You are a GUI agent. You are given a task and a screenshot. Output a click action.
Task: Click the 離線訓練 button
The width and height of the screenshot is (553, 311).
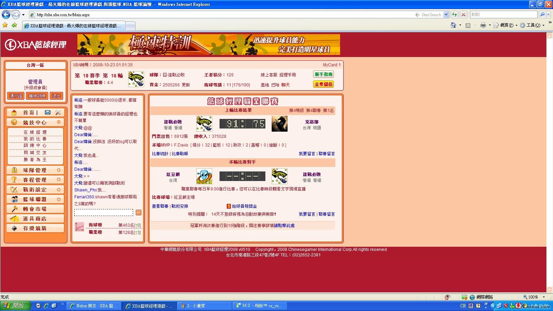(x=37, y=96)
